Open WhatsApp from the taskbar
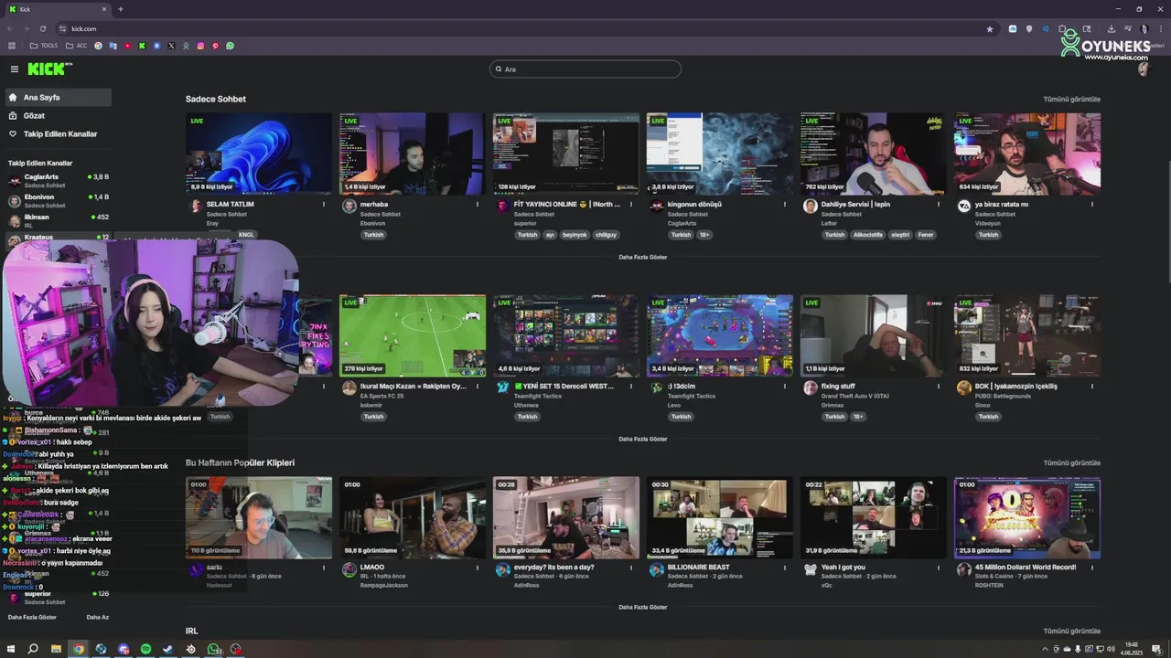The image size is (1171, 658). 213,649
